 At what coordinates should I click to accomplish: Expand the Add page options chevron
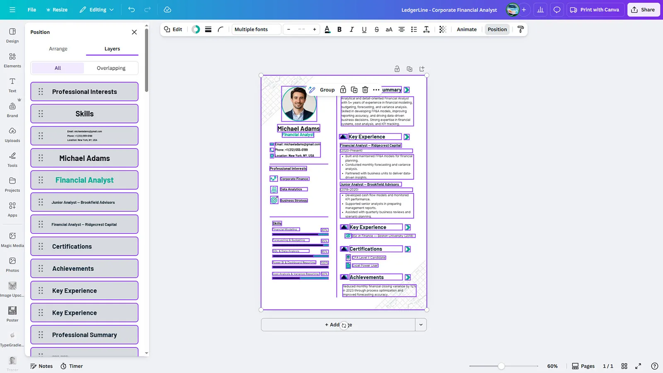pyautogui.click(x=421, y=325)
